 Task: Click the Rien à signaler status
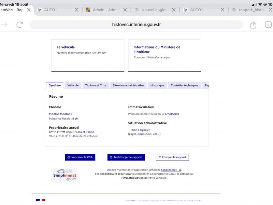click(141, 130)
